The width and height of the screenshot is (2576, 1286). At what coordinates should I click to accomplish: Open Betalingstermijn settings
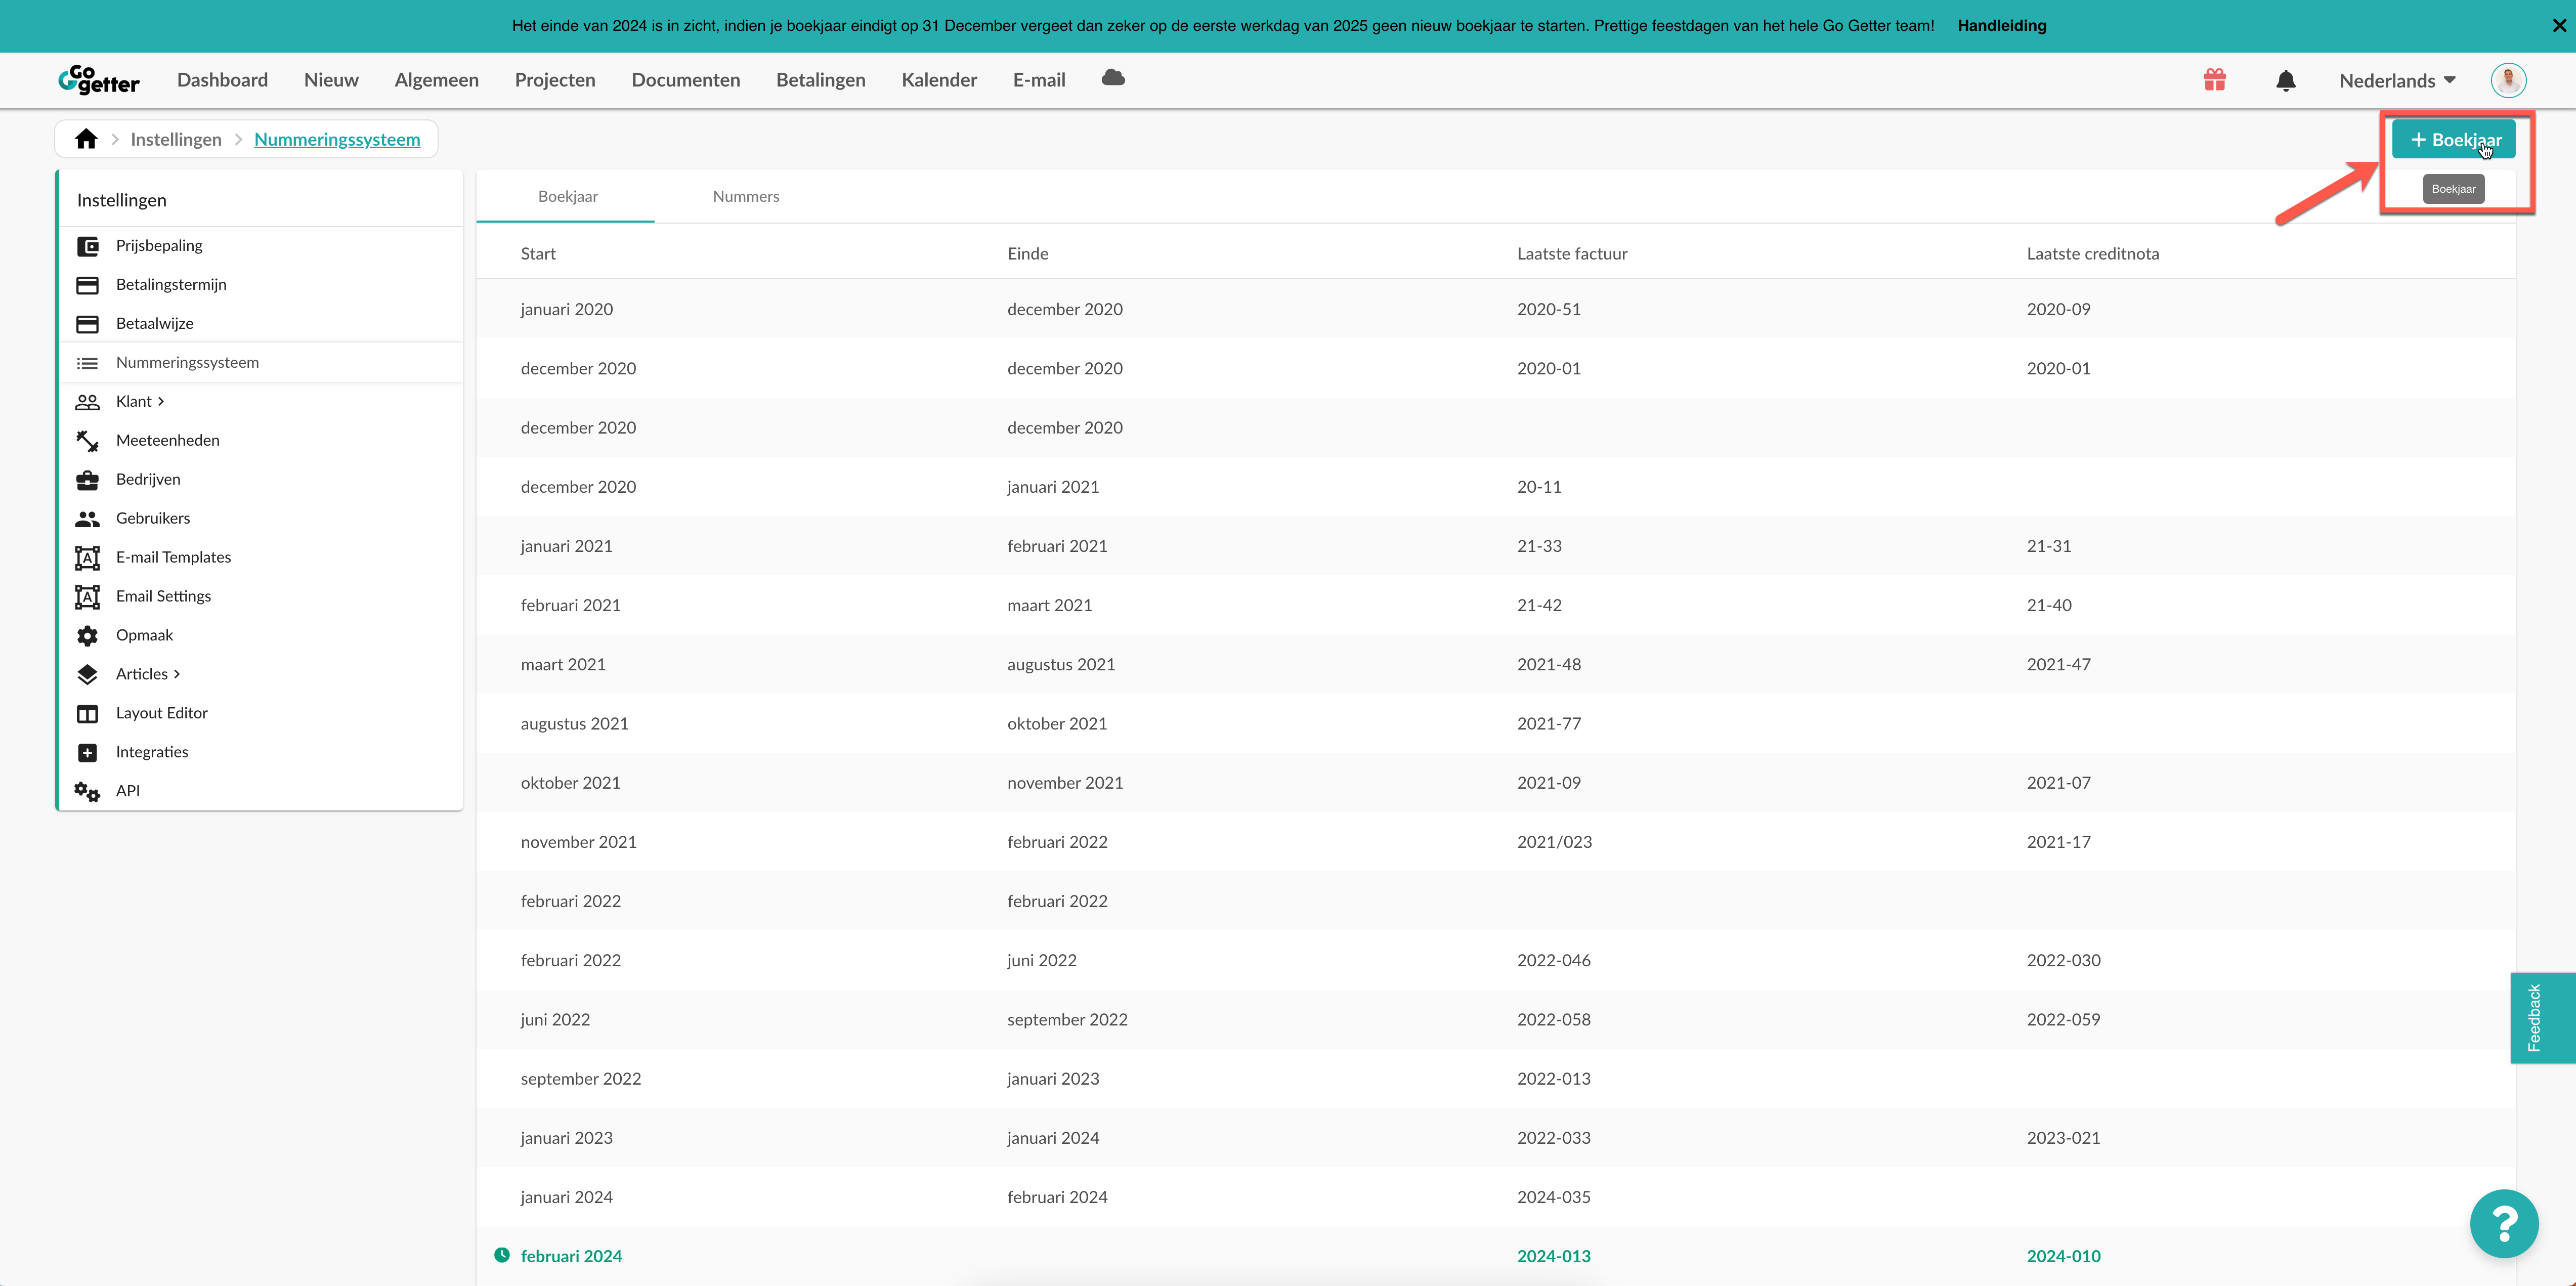coord(171,285)
